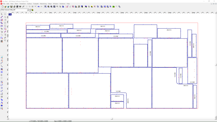
Task: Click the 16mm Carcase White_001 layer field
Action: click(14, 10)
